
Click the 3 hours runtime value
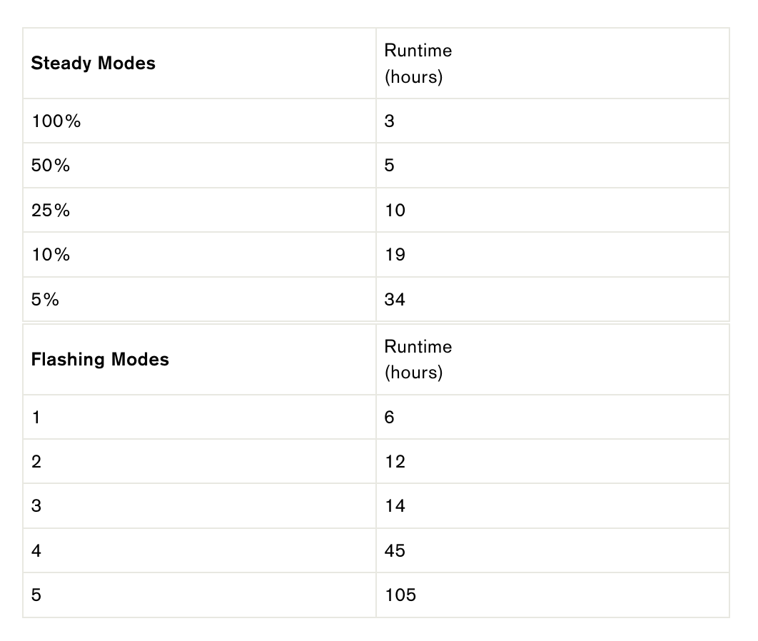pyautogui.click(x=389, y=121)
